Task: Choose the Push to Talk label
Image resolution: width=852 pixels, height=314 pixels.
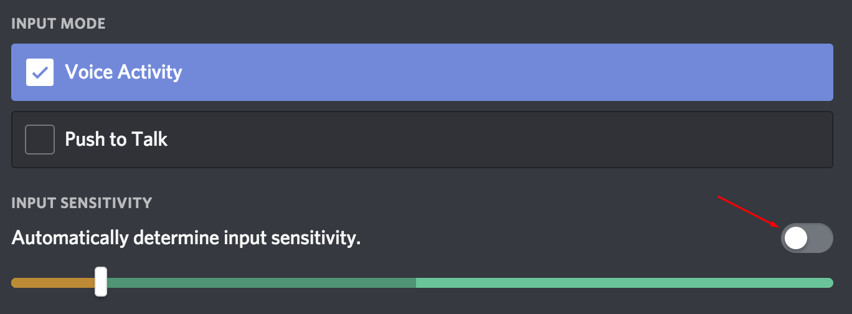Action: 116,139
